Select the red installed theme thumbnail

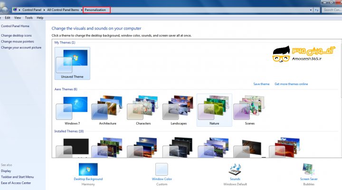(285, 148)
